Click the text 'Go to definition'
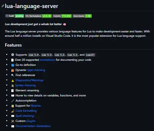This screenshot has height=131, width=154. (25, 65)
